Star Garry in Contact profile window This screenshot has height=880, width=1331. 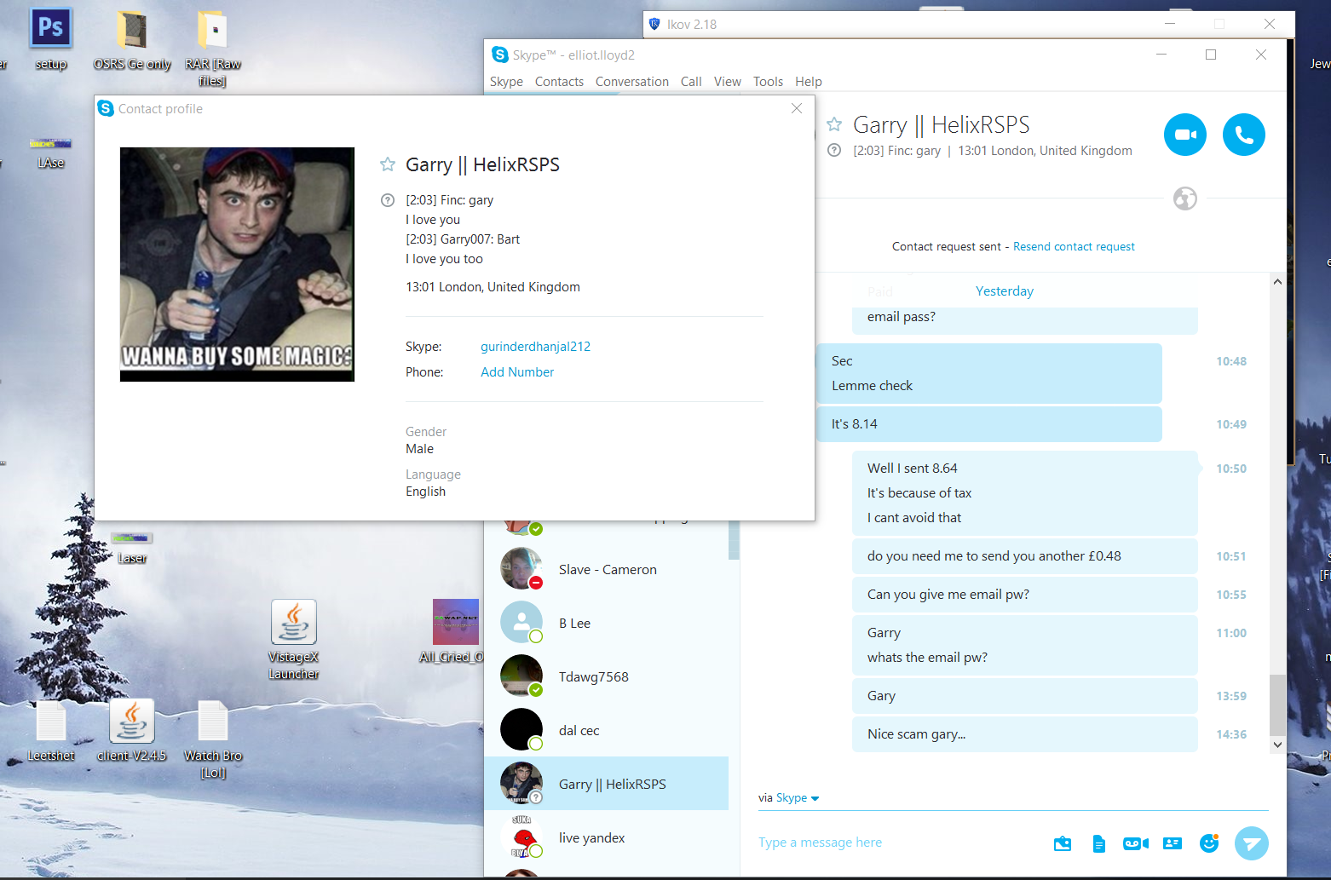tap(388, 164)
